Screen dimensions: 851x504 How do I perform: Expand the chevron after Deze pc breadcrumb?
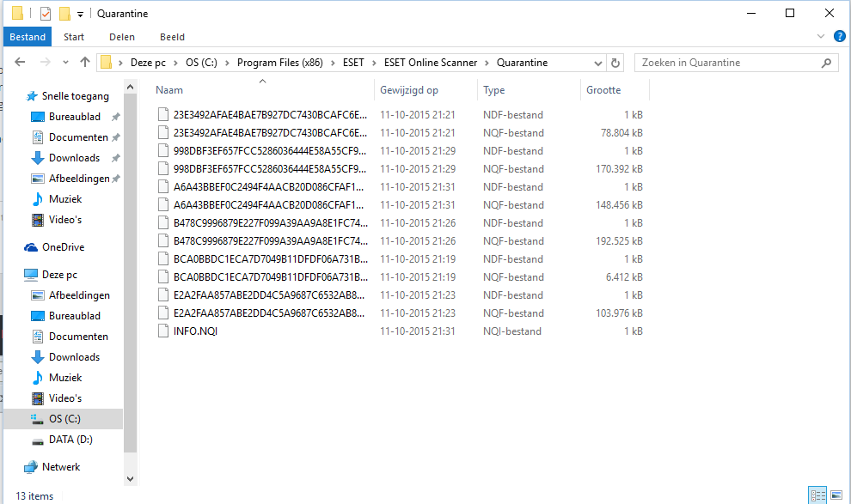176,63
